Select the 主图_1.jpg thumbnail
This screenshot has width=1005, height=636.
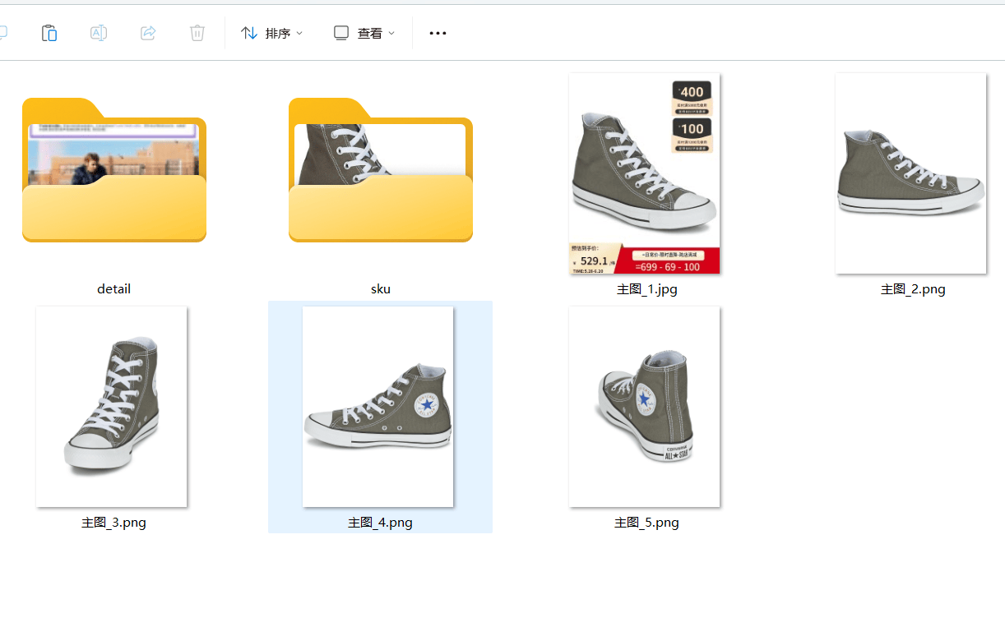[645, 173]
